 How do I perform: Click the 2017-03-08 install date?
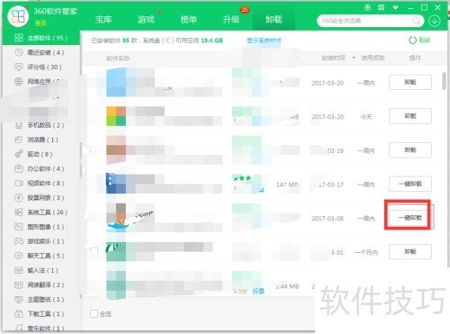click(x=328, y=218)
